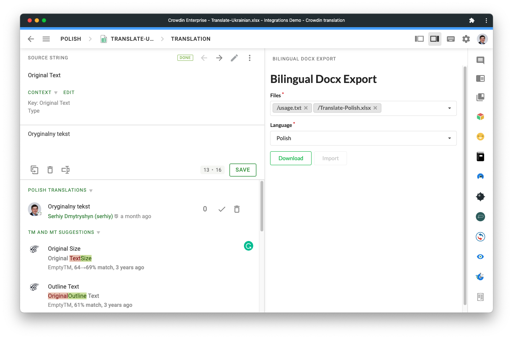Open the bilingual document icon in sidebar

click(480, 297)
